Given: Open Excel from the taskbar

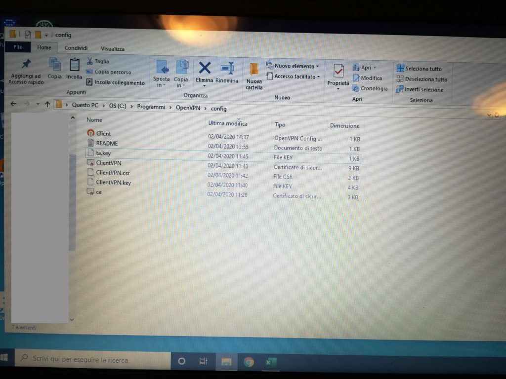Looking at the screenshot, I should pos(270,362).
